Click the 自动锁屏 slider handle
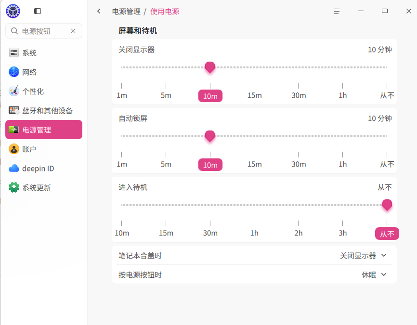 pyautogui.click(x=210, y=136)
